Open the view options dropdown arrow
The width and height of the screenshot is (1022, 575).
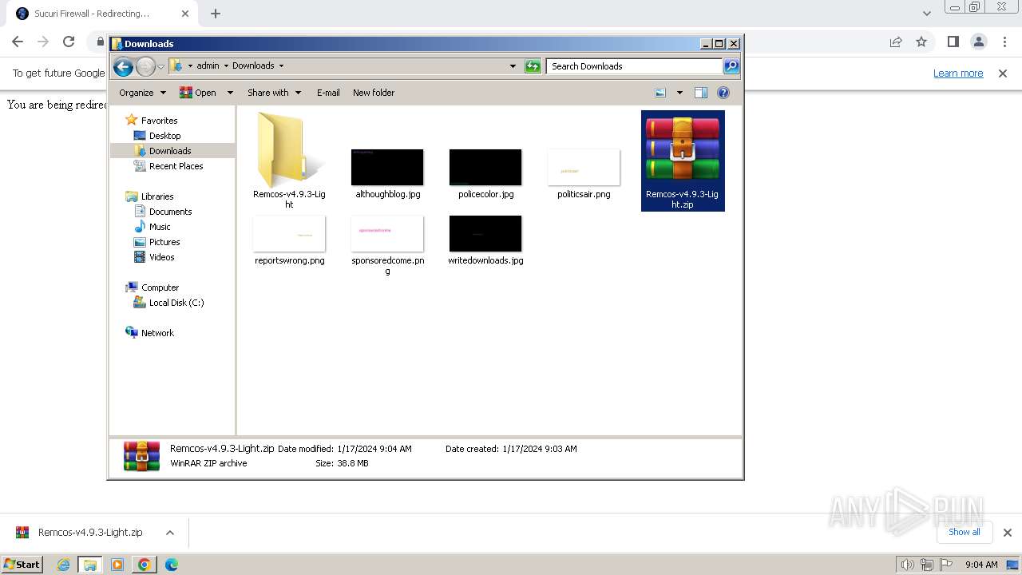679,93
